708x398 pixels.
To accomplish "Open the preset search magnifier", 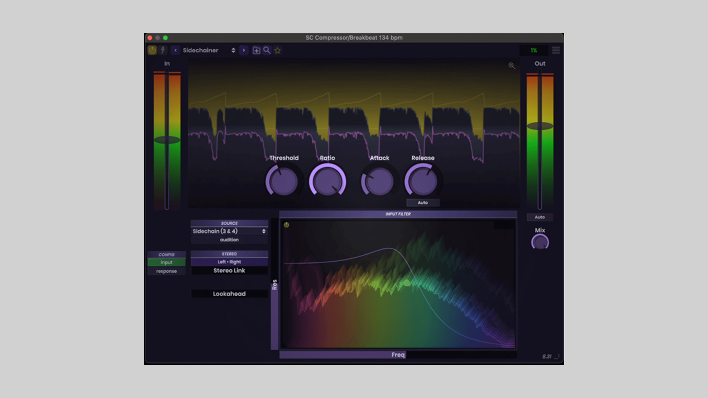I will (x=267, y=50).
